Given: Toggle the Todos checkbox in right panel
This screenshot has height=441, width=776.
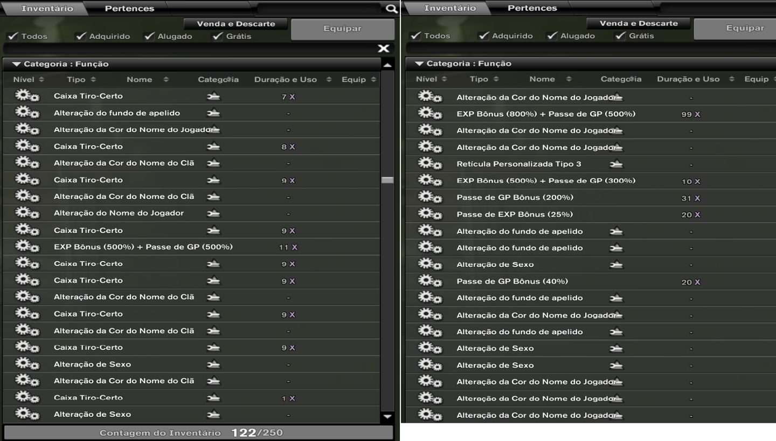Looking at the screenshot, I should point(415,36).
